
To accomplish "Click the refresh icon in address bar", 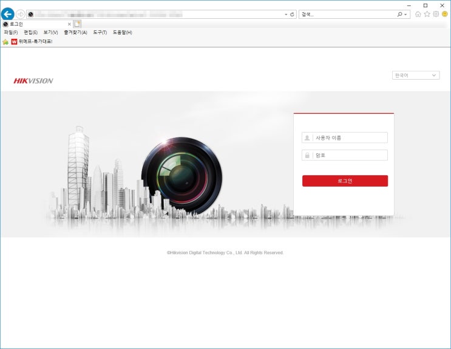I will click(x=292, y=15).
